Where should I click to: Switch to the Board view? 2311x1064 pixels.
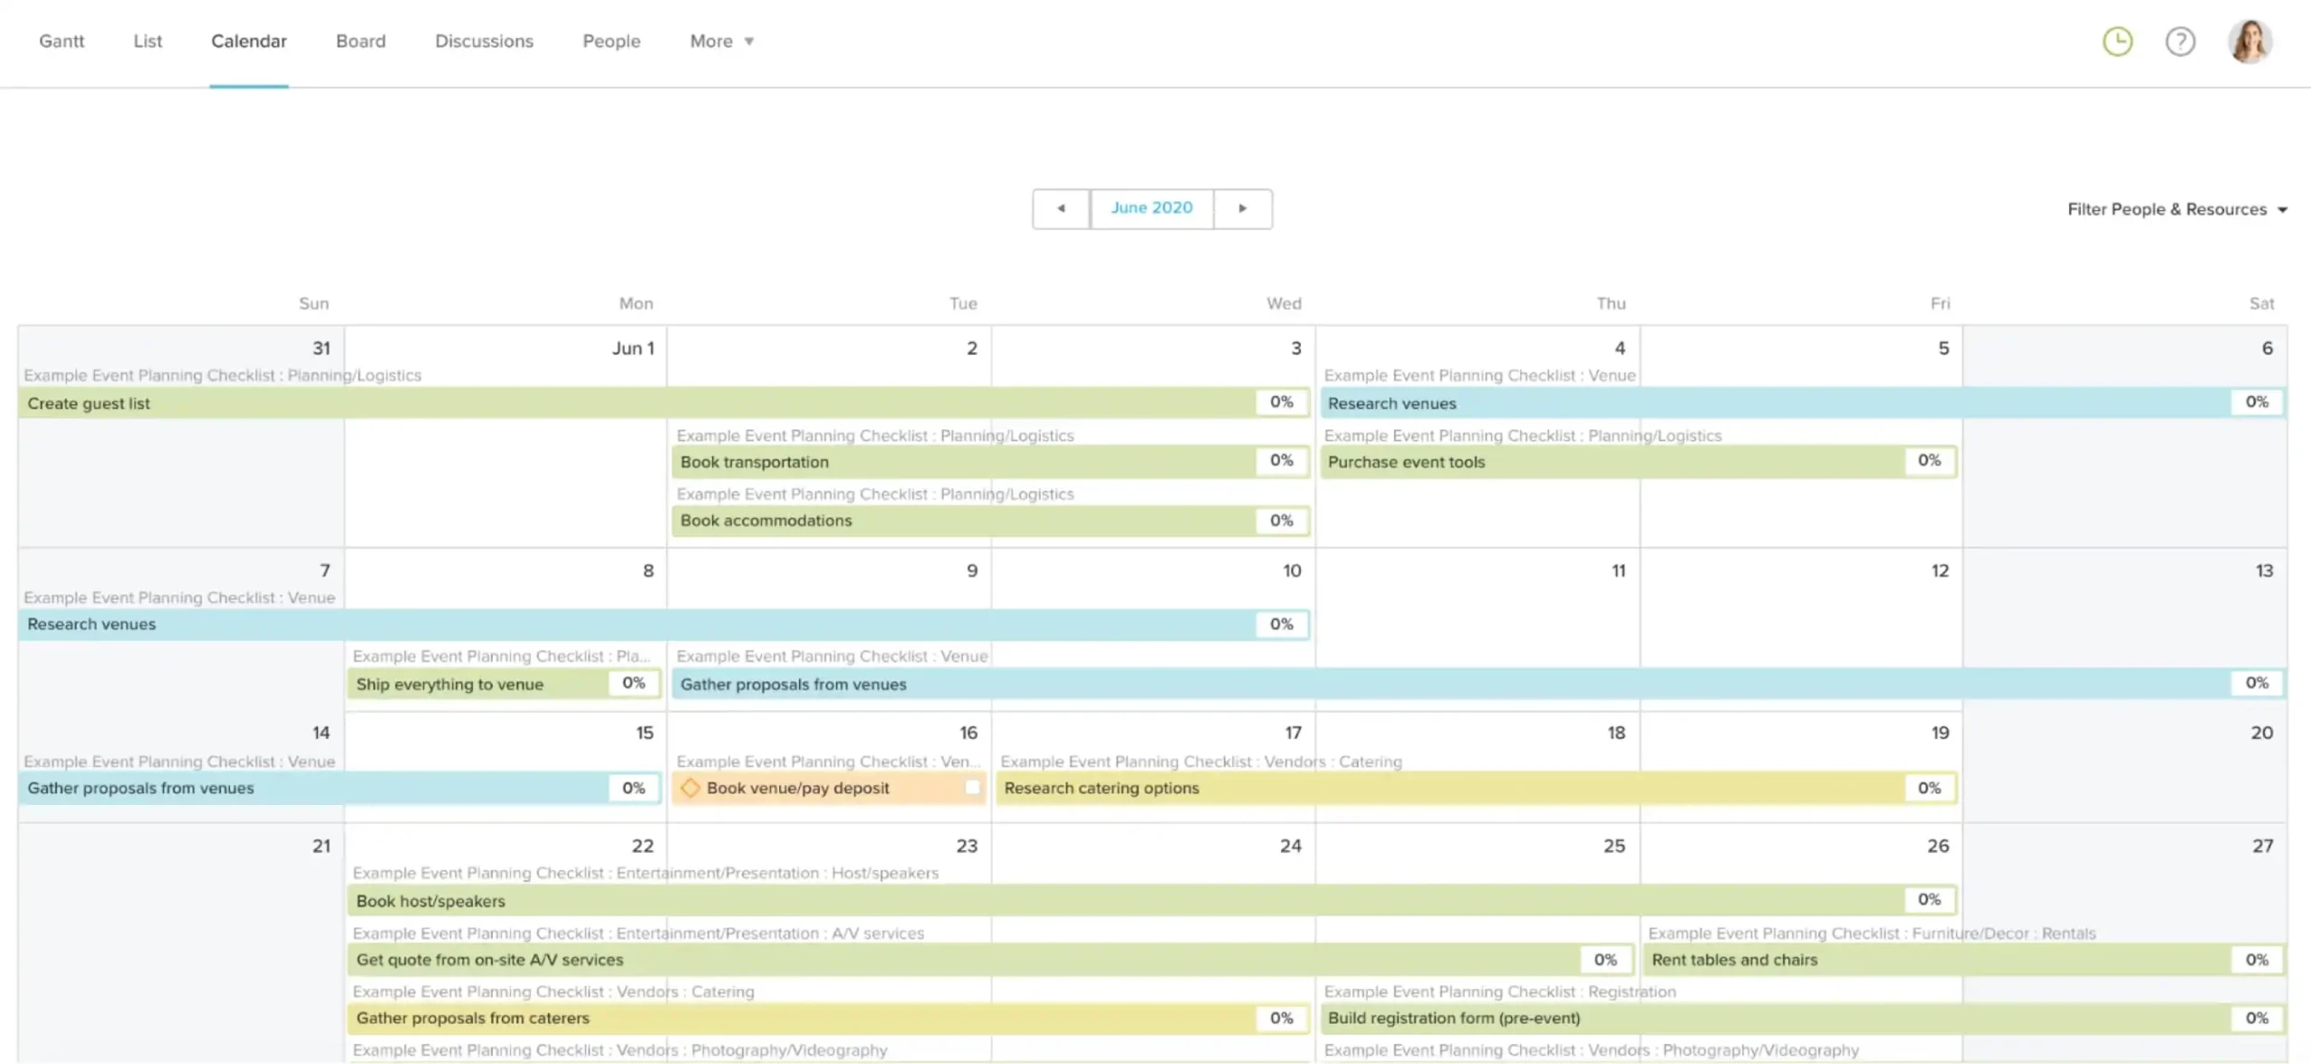coord(361,41)
